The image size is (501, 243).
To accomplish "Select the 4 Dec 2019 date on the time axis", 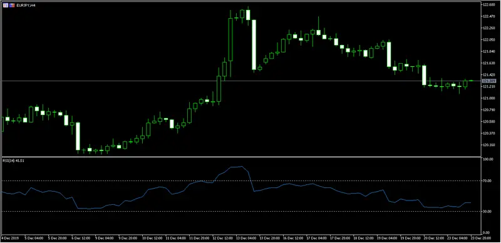I will pos(9,238).
